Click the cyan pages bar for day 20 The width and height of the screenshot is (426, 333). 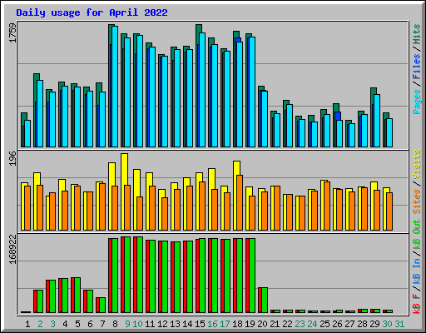(265, 119)
